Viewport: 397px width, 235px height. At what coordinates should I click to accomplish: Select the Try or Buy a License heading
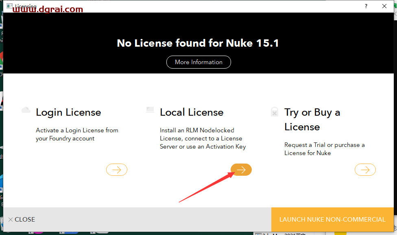coord(312,120)
